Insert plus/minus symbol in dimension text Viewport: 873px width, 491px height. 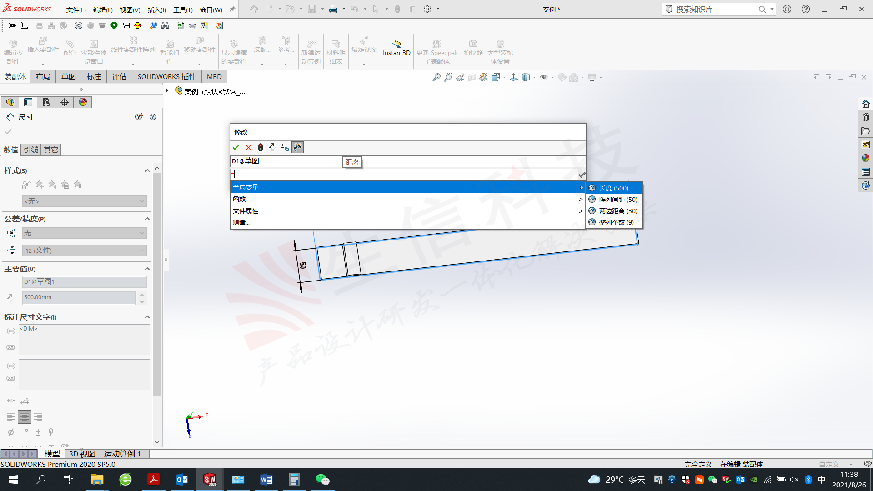pyautogui.click(x=38, y=432)
